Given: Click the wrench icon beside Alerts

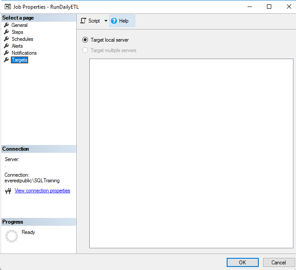Looking at the screenshot, I should 7,46.
